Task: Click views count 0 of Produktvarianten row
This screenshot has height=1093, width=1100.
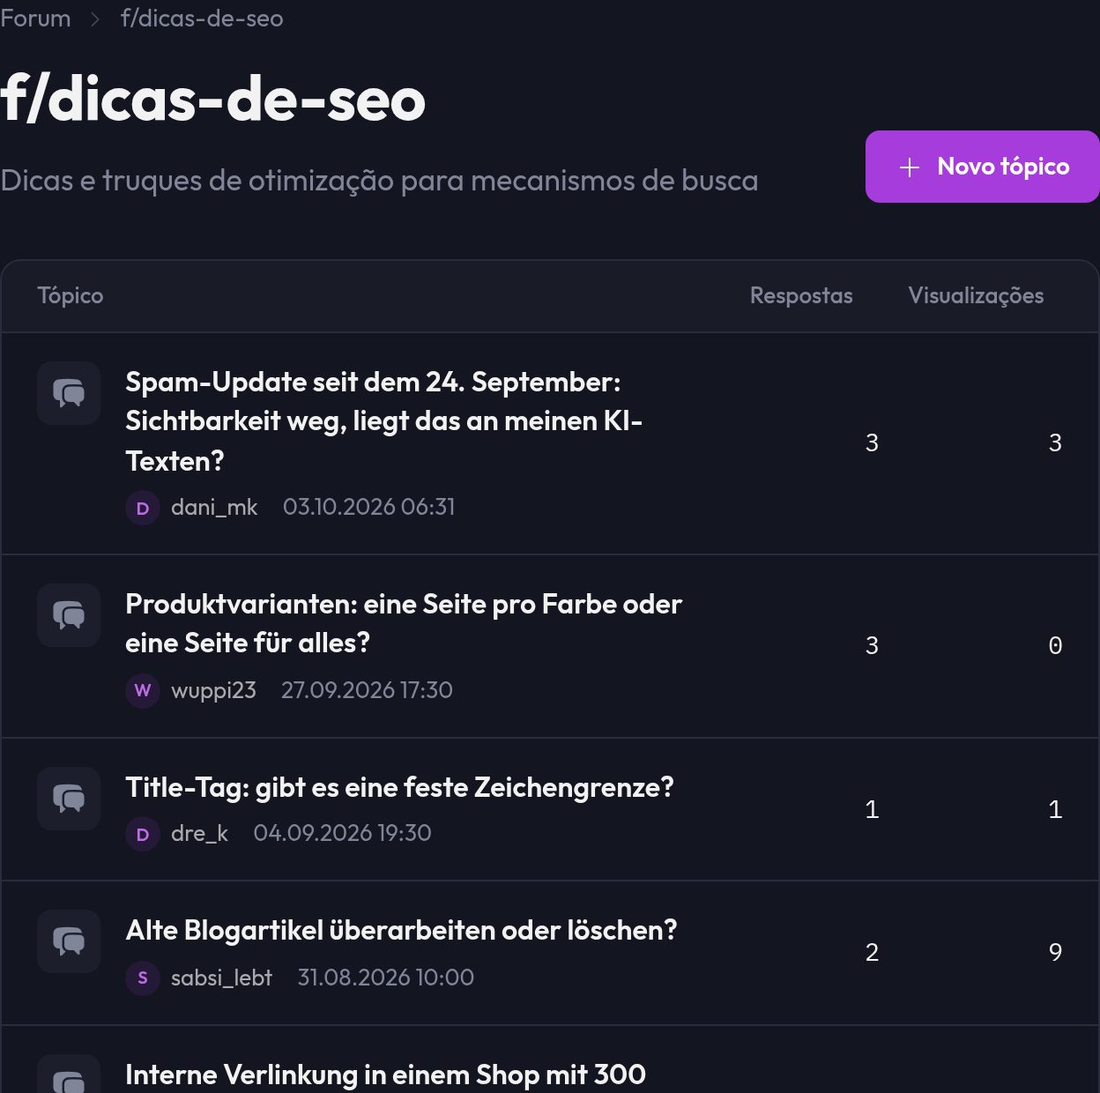Action: (1055, 646)
